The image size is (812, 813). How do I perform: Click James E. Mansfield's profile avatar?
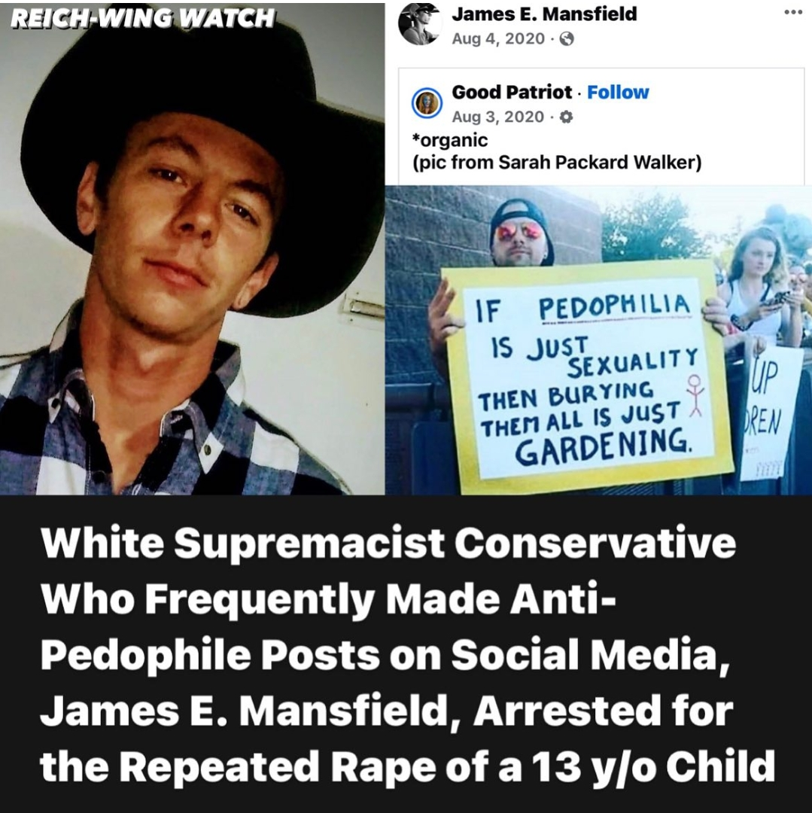pos(419,23)
